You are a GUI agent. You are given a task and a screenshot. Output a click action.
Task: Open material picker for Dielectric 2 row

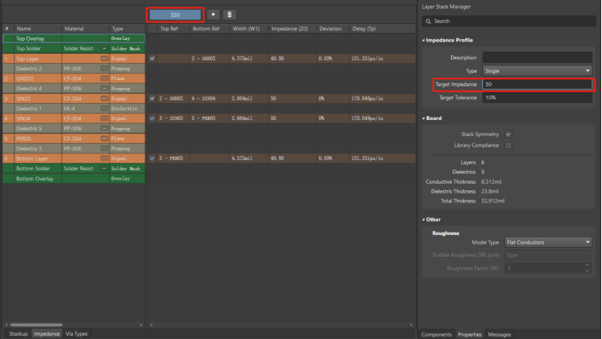click(104, 69)
